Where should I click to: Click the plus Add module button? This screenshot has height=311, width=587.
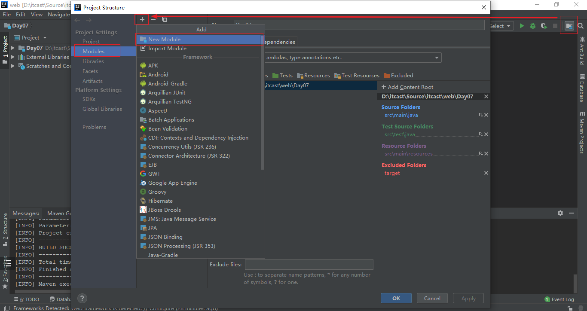(x=142, y=19)
